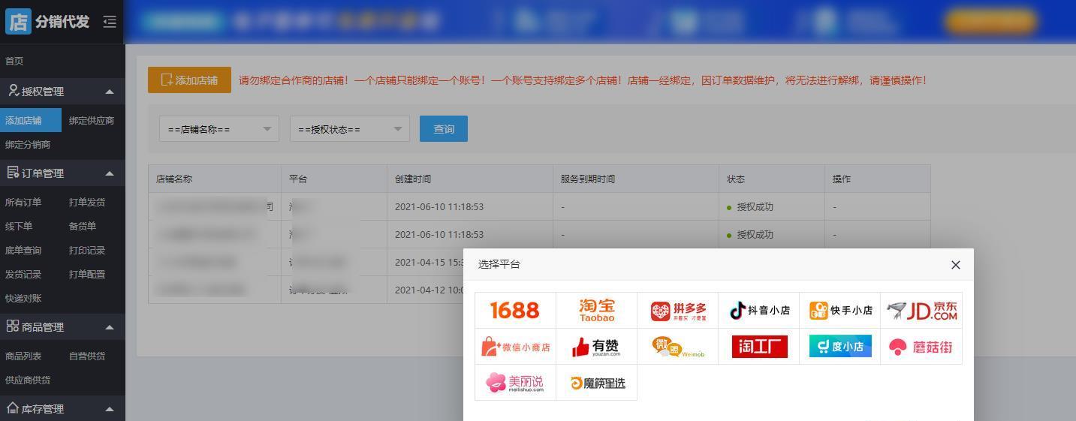Screen dimensions: 1076x421
Task: Collapse the 授权管理 section
Action: [110, 92]
